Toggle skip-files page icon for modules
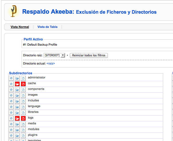173x141 pixels. coord(23,130)
